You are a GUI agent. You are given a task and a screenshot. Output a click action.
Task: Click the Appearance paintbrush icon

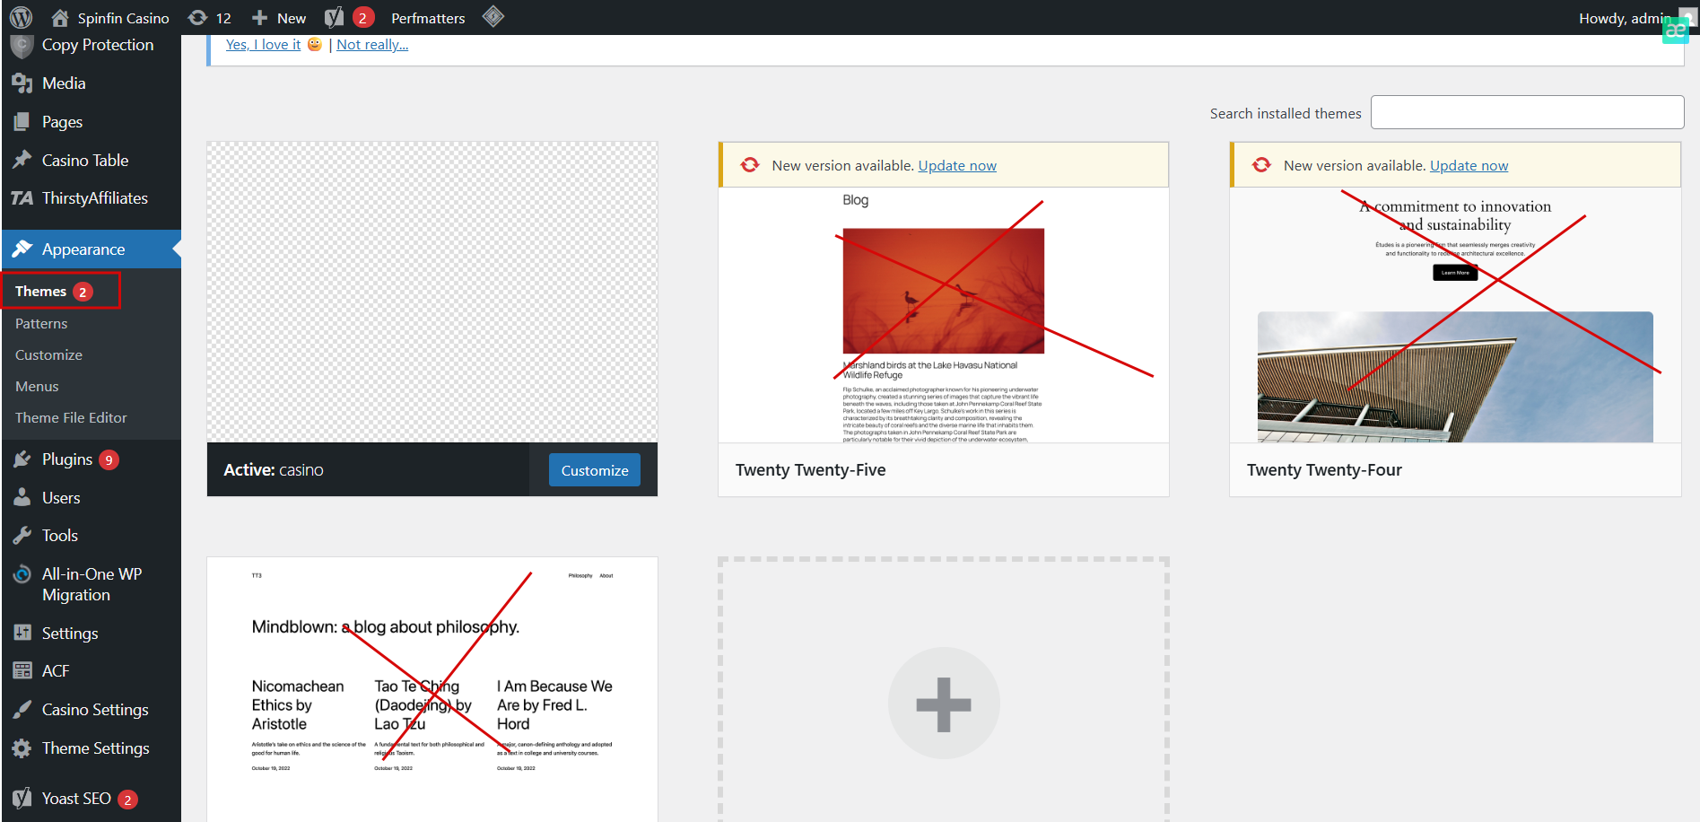[22, 249]
